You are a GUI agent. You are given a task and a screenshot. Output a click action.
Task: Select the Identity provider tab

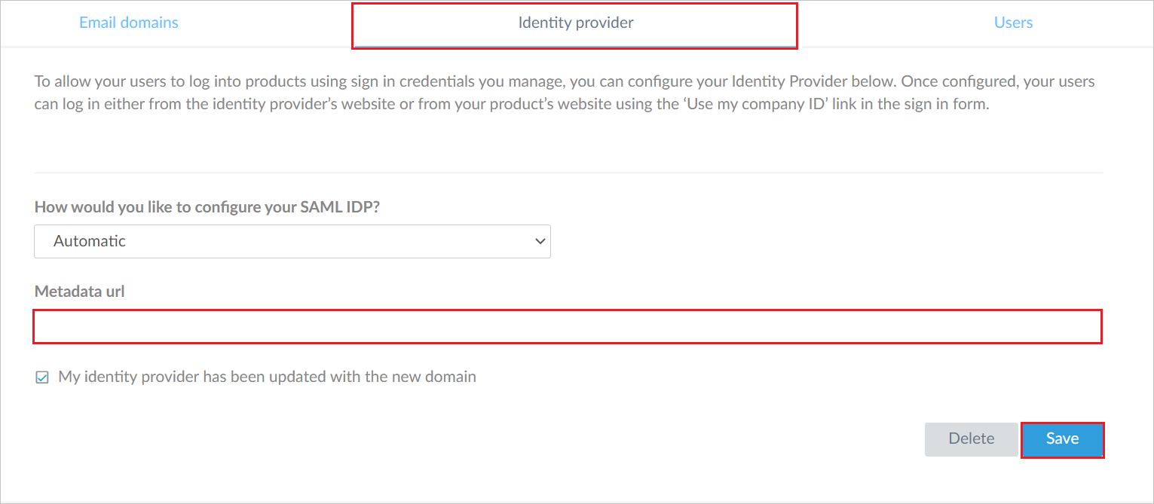(x=575, y=22)
